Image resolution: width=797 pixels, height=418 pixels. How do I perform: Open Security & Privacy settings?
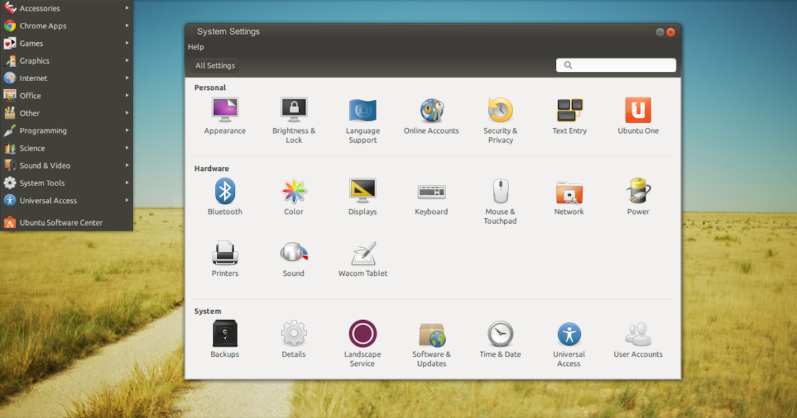coord(500,121)
